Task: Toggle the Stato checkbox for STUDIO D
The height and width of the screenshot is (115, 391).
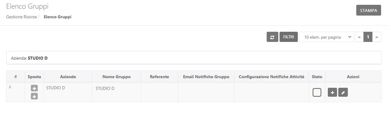Action: pos(317,92)
